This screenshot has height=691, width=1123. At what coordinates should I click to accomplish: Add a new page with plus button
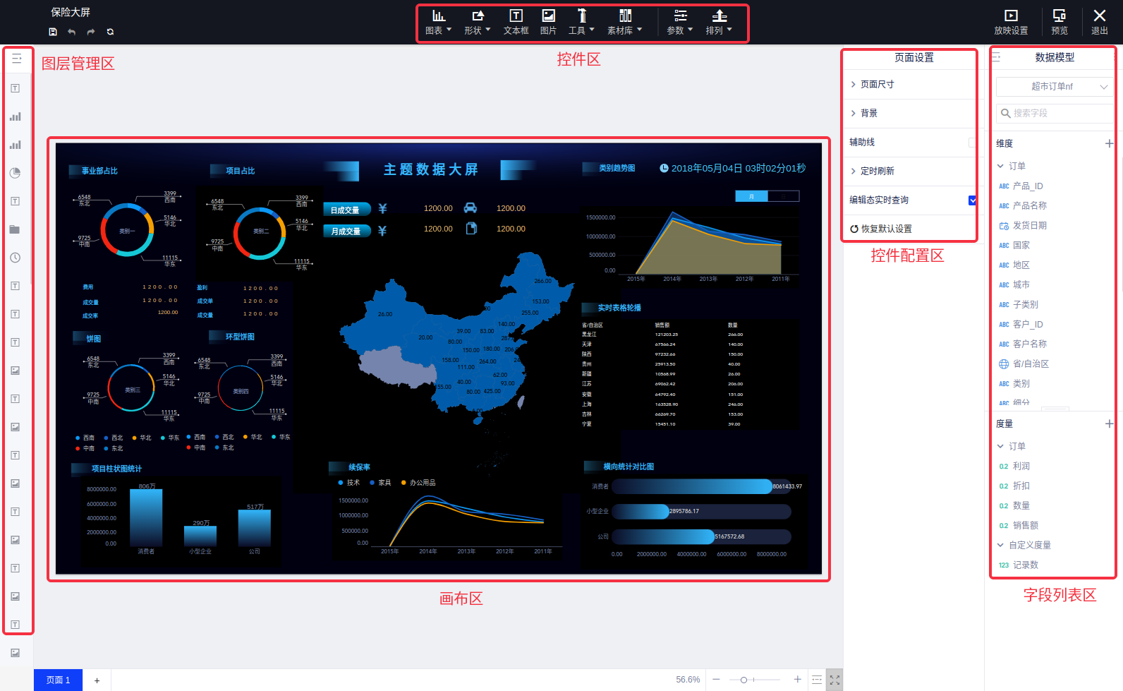(97, 680)
